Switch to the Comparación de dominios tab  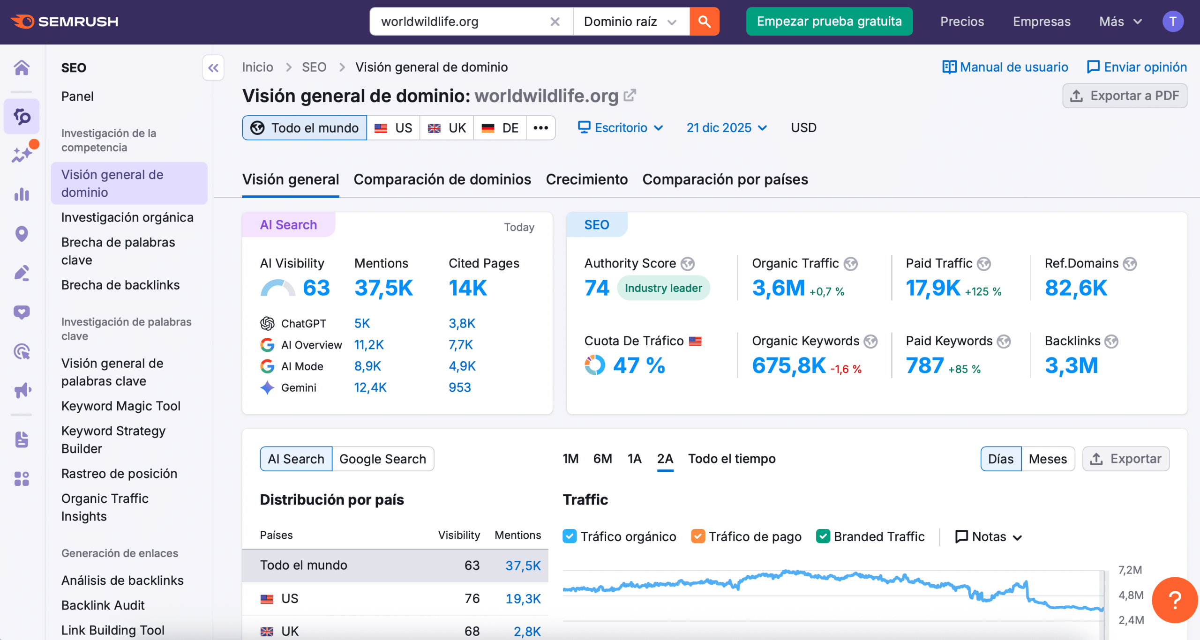pyautogui.click(x=442, y=179)
